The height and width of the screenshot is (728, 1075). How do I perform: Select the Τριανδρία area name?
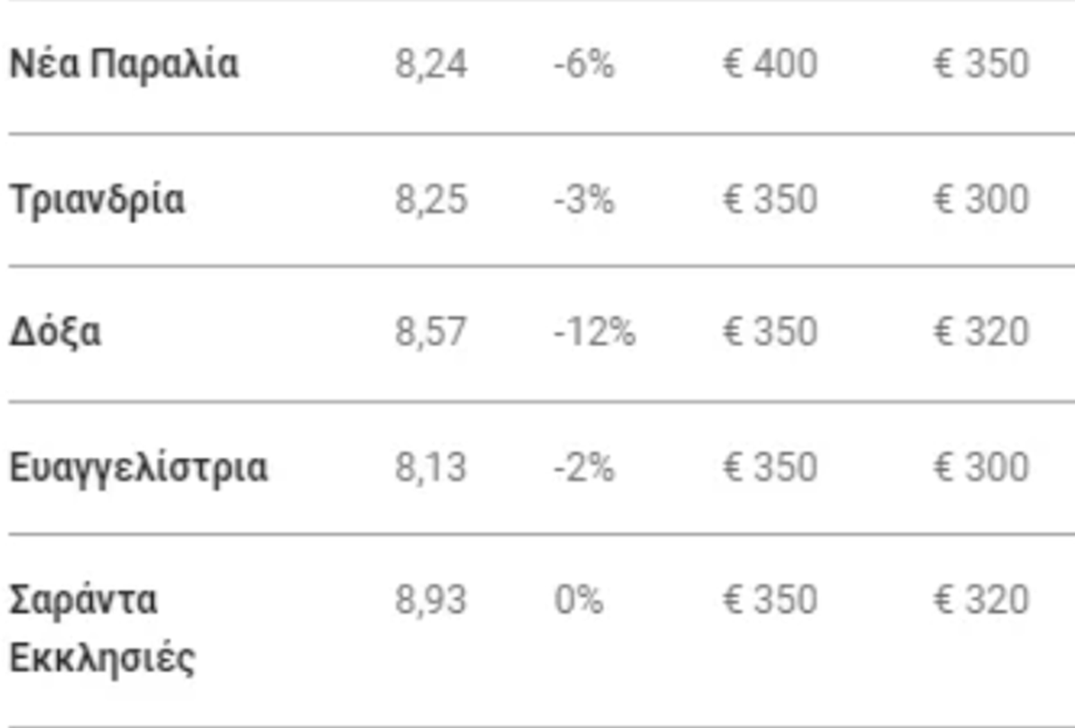(97, 200)
